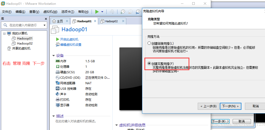Close the Hadoop01 tab

[95, 21]
